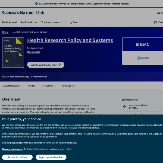Open the journal cover thumbnail

pyautogui.click(x=13, y=52)
